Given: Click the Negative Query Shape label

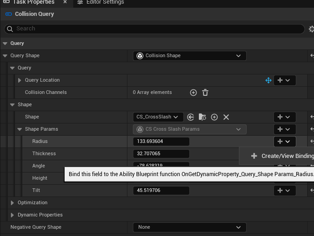Looking at the screenshot, I should click(x=36, y=227).
